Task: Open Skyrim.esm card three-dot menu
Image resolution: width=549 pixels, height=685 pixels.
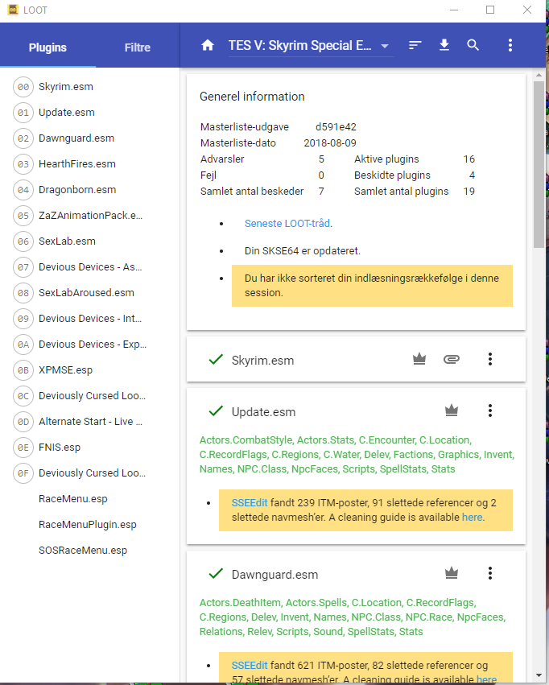Action: [x=490, y=359]
